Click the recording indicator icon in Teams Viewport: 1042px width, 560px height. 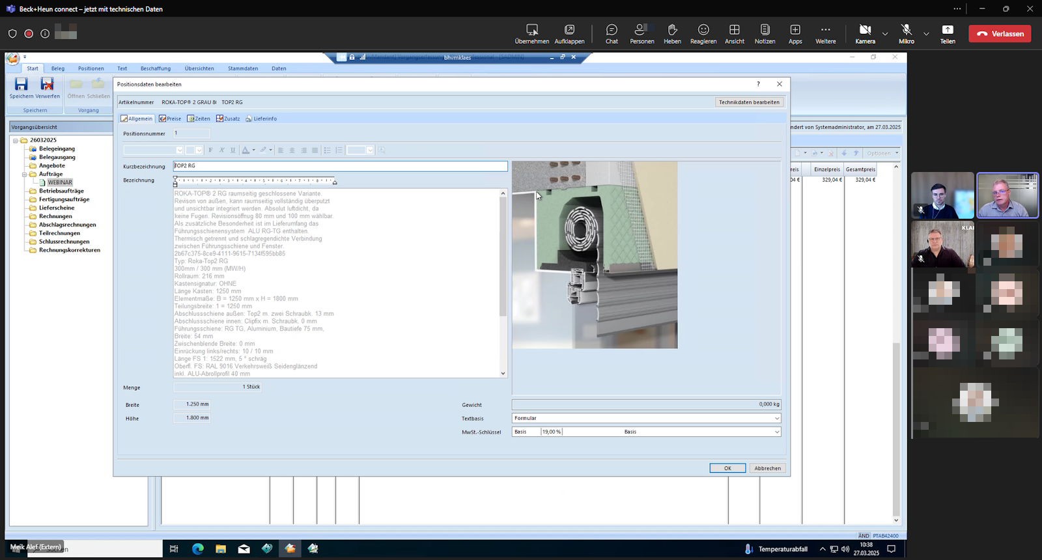[29, 34]
